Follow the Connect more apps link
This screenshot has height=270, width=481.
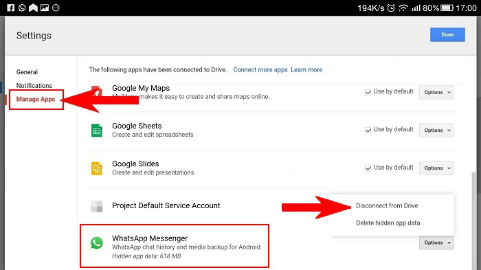pyautogui.click(x=260, y=69)
